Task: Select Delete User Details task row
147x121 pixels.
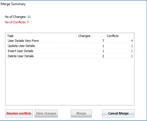Action: (70, 56)
